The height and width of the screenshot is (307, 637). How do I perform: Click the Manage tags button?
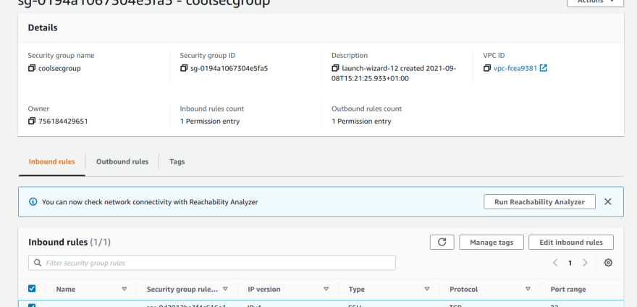coord(492,243)
